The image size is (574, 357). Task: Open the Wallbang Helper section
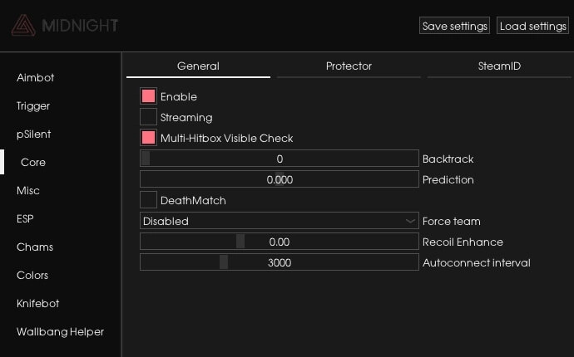(x=60, y=332)
